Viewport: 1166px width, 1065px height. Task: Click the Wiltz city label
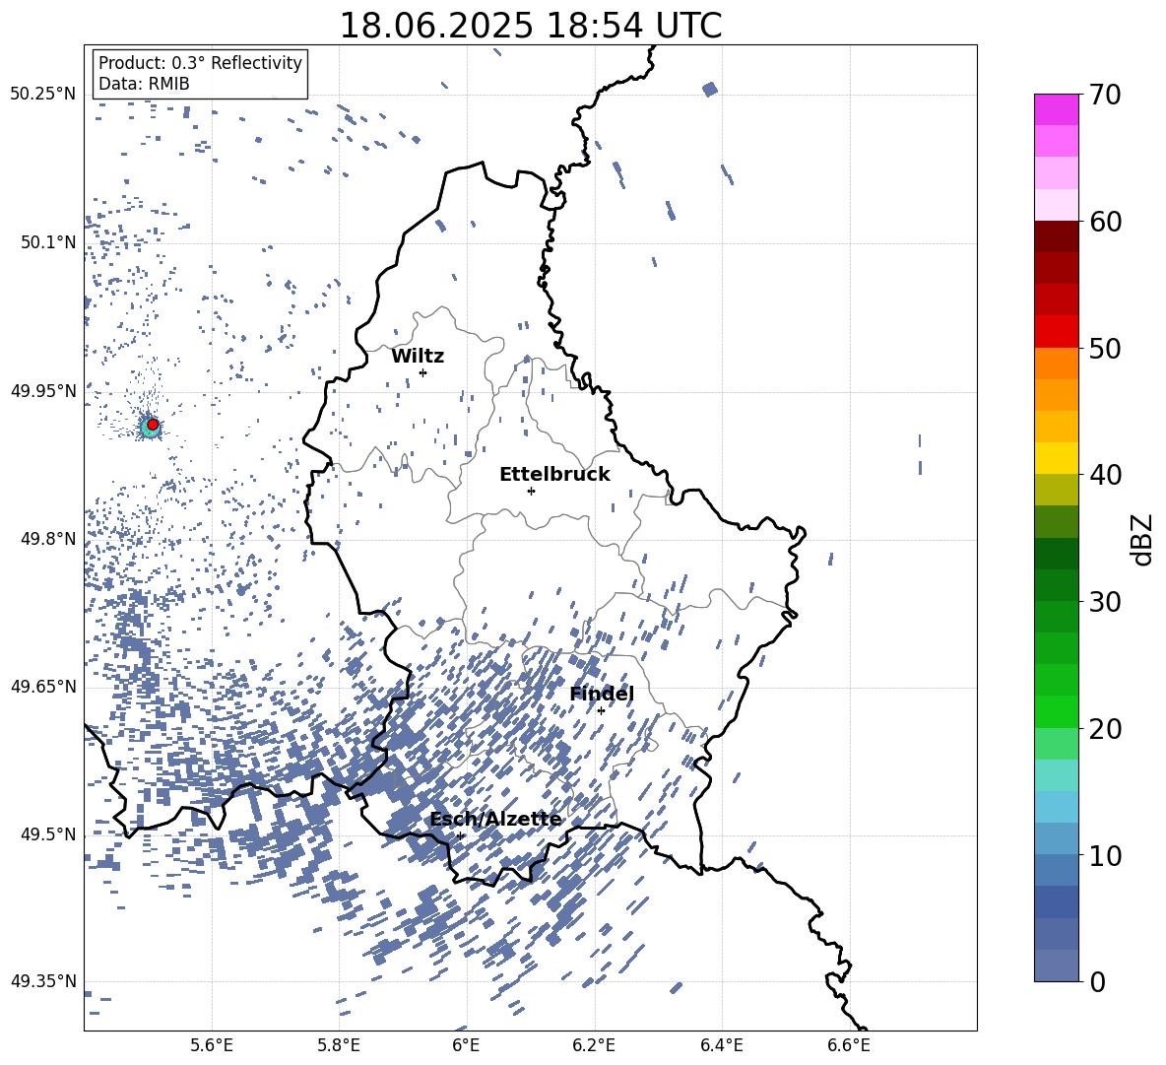click(418, 357)
